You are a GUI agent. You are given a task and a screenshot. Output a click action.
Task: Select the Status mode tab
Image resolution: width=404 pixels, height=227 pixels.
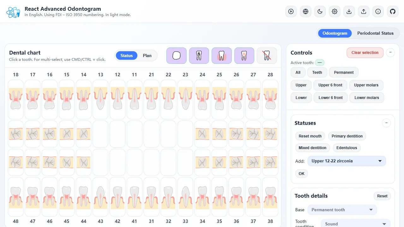[x=127, y=55]
